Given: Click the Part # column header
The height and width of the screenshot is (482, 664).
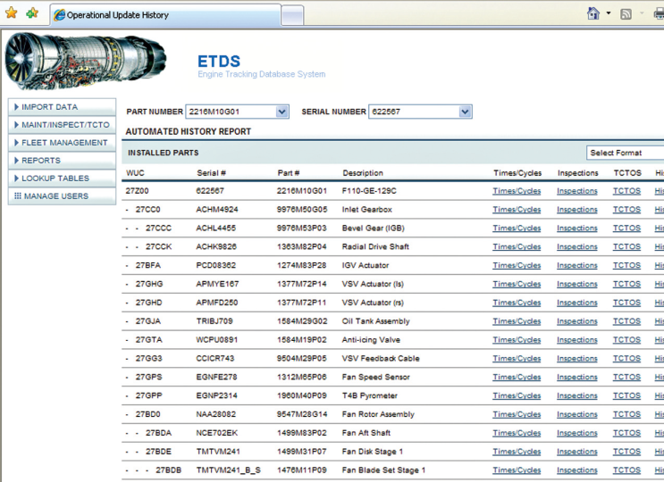Looking at the screenshot, I should click(x=289, y=173).
